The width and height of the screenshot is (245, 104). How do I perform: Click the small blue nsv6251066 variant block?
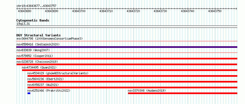(29, 93)
